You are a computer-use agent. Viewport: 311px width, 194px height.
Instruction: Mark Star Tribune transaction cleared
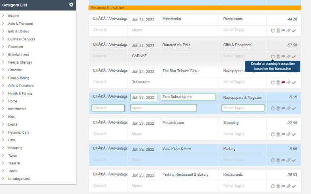(x=294, y=83)
